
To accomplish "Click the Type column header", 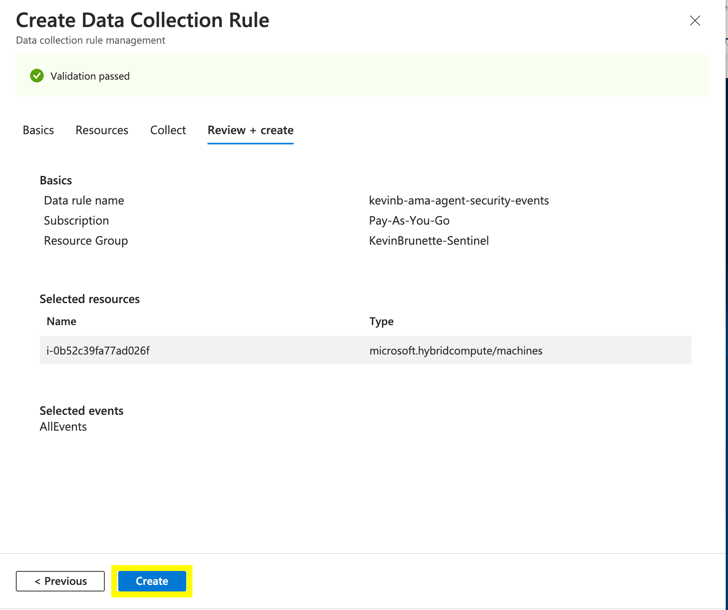I will click(x=381, y=321).
